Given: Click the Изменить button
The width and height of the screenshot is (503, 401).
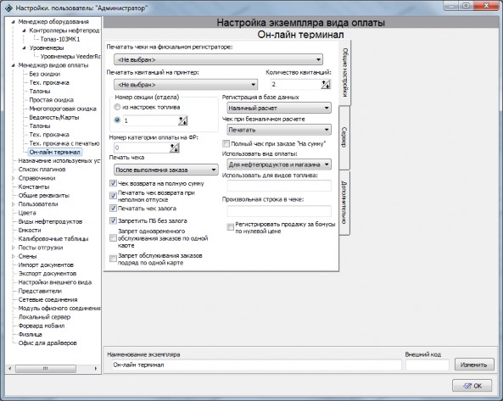Looking at the screenshot, I should tap(474, 365).
